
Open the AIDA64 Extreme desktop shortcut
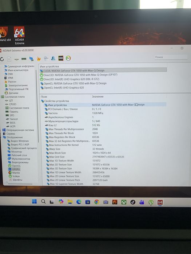[x=19, y=36]
